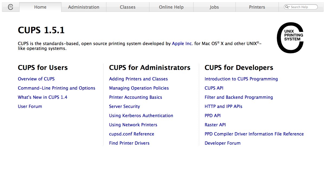Open Managing Operation Policies link
Screen dimensions: 324x173
pyautogui.click(x=139, y=88)
